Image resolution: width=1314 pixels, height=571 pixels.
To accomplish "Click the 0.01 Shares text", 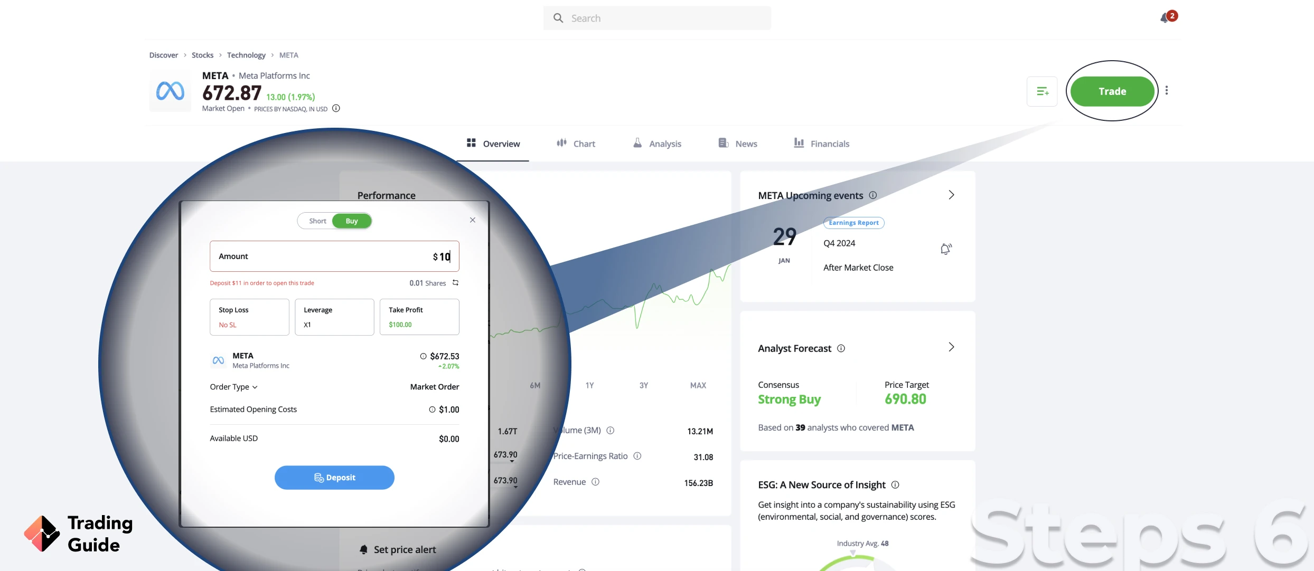I will (428, 283).
